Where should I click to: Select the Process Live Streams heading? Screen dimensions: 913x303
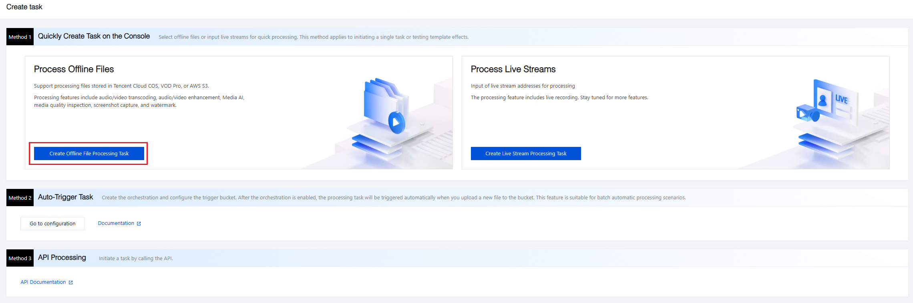[513, 69]
